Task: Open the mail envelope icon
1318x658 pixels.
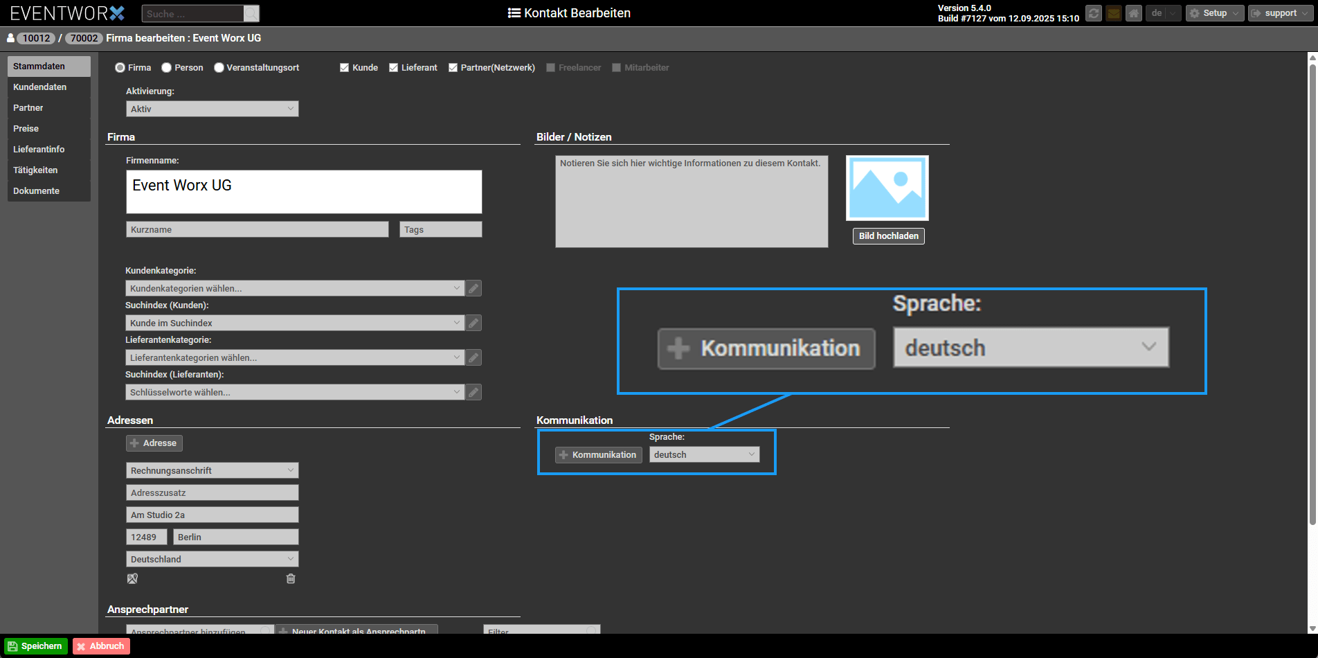Action: point(1113,13)
